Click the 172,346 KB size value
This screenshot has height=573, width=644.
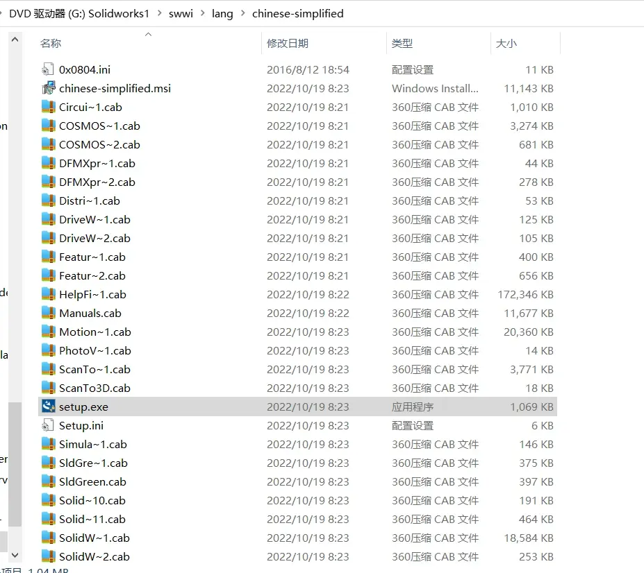pyautogui.click(x=525, y=295)
